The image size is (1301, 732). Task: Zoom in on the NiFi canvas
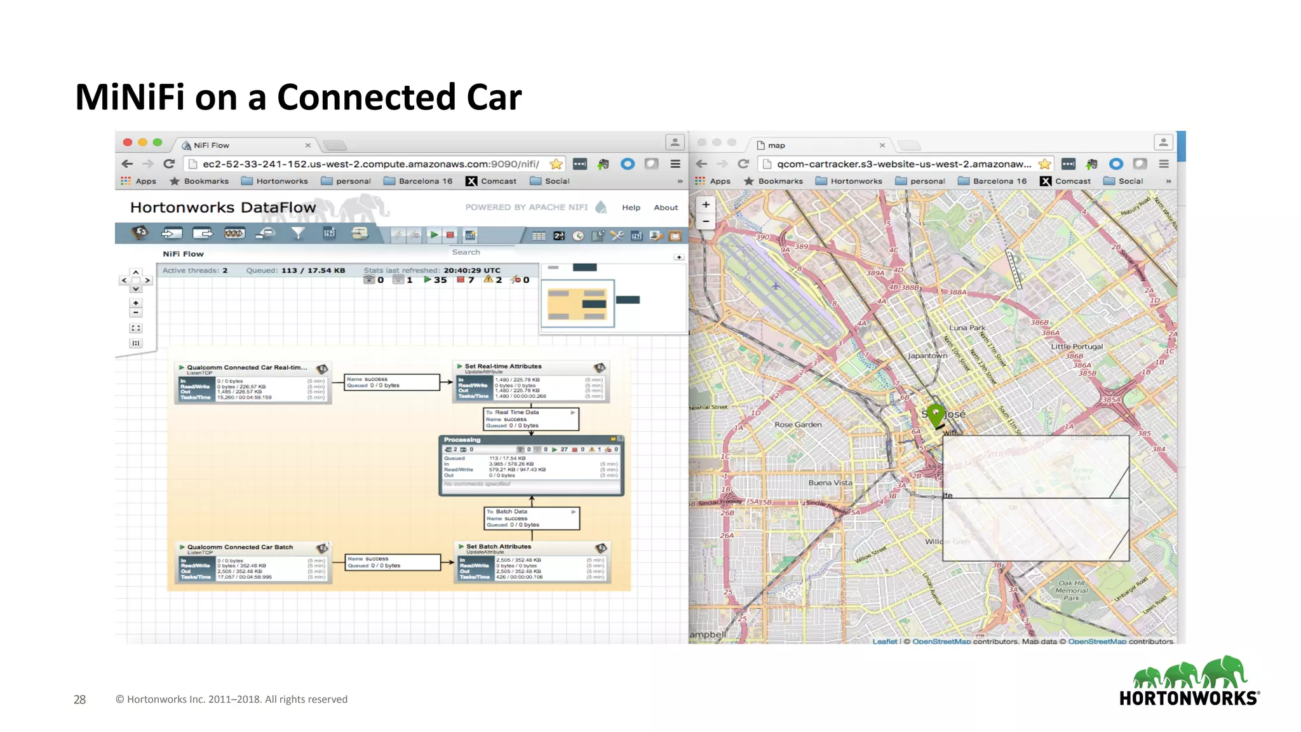pyautogui.click(x=135, y=303)
